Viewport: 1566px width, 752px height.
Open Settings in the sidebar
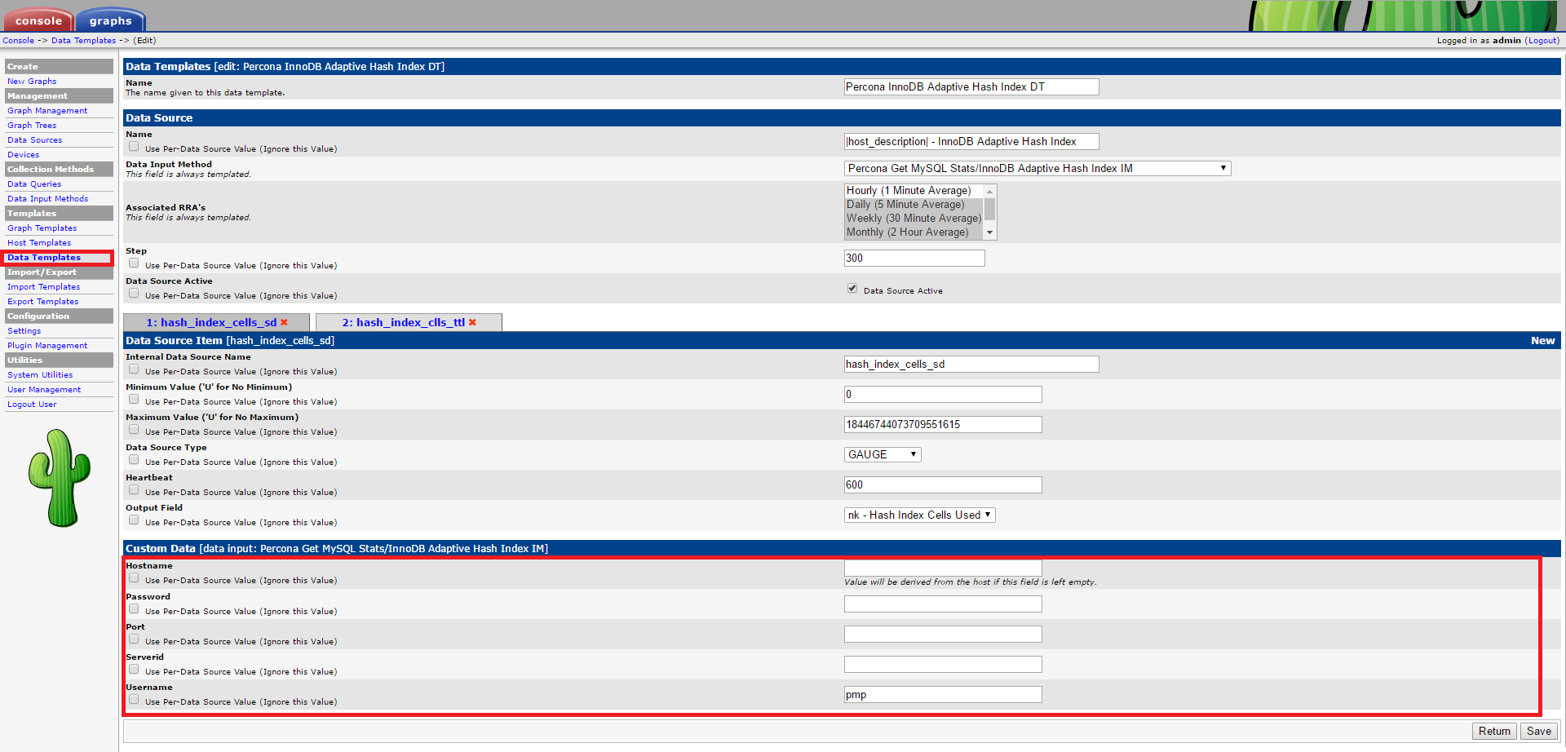(x=24, y=331)
